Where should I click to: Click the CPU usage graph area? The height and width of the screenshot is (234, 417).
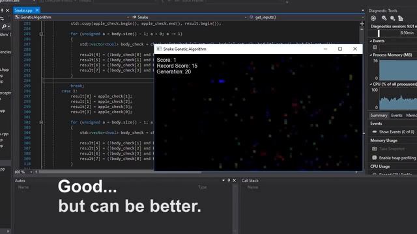coord(398,99)
